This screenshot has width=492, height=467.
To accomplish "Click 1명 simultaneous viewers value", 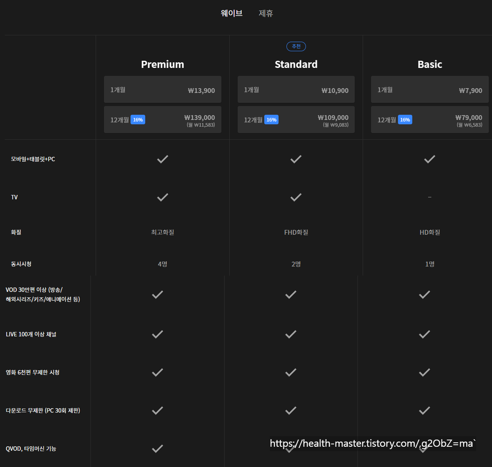I will [x=430, y=264].
